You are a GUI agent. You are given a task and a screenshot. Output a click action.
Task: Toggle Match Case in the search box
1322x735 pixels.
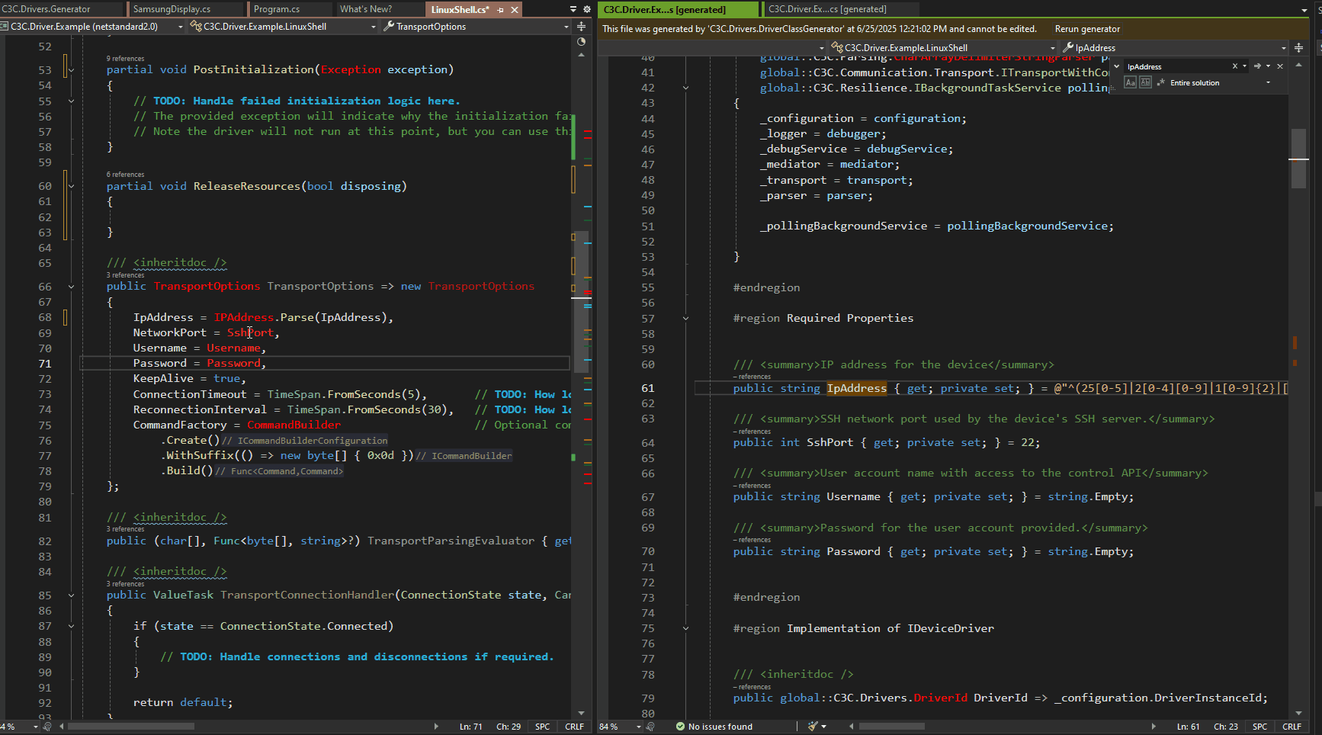point(1131,82)
